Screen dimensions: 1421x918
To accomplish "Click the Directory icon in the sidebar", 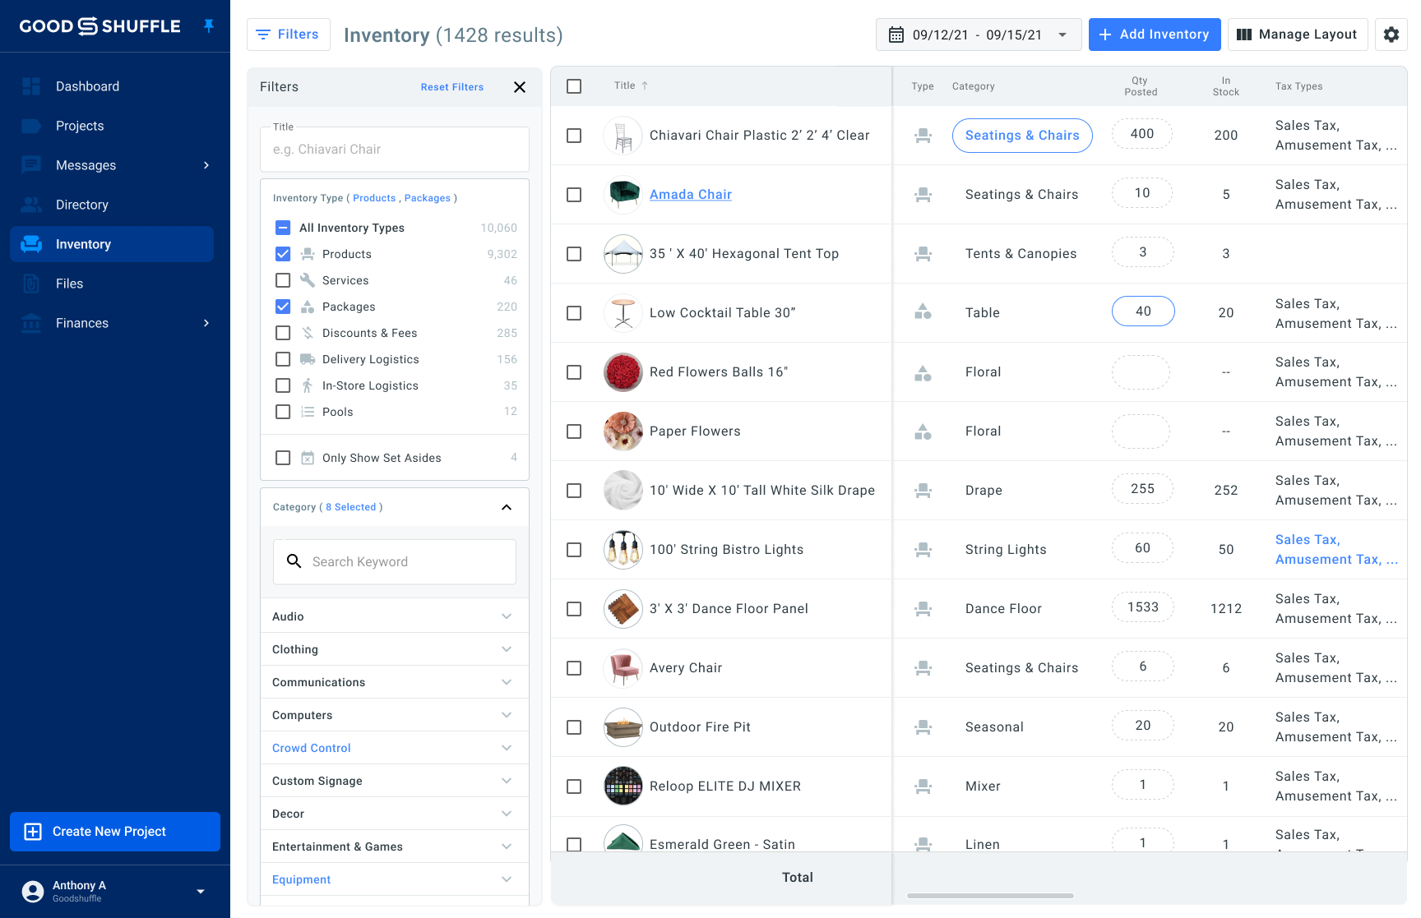I will point(31,204).
